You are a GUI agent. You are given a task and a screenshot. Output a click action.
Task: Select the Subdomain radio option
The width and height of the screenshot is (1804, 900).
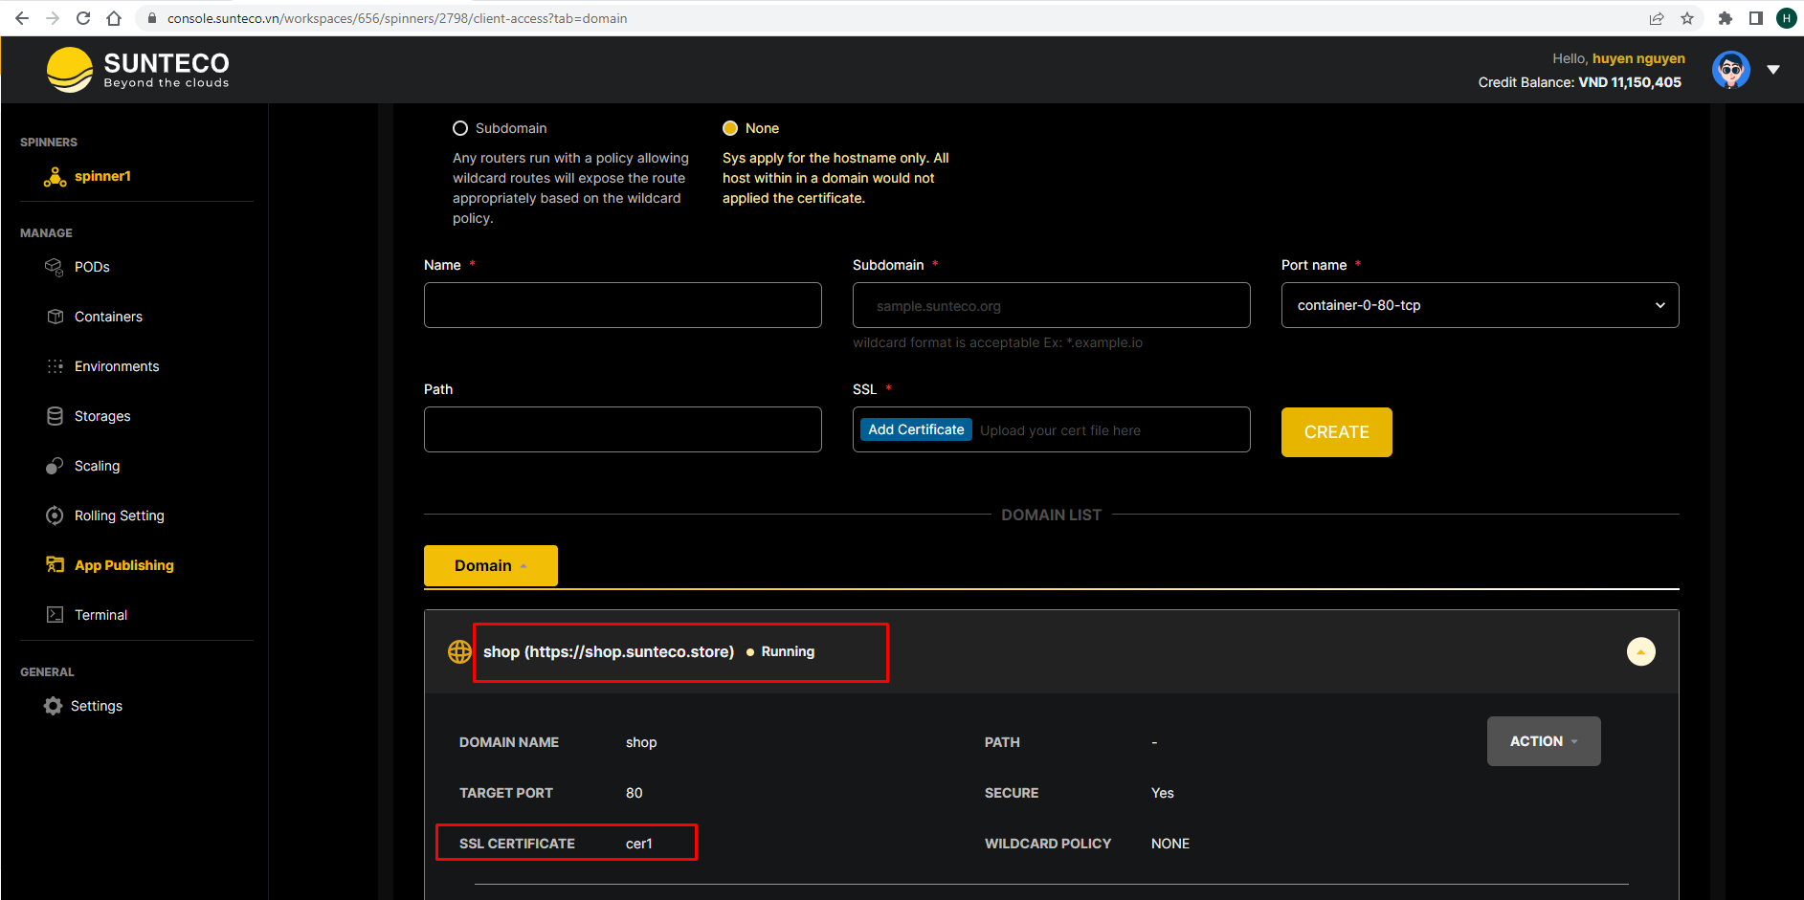460,128
